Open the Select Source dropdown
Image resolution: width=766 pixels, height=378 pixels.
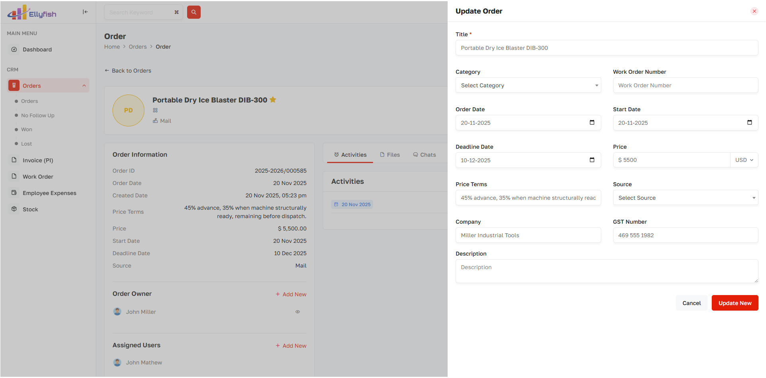pyautogui.click(x=685, y=198)
